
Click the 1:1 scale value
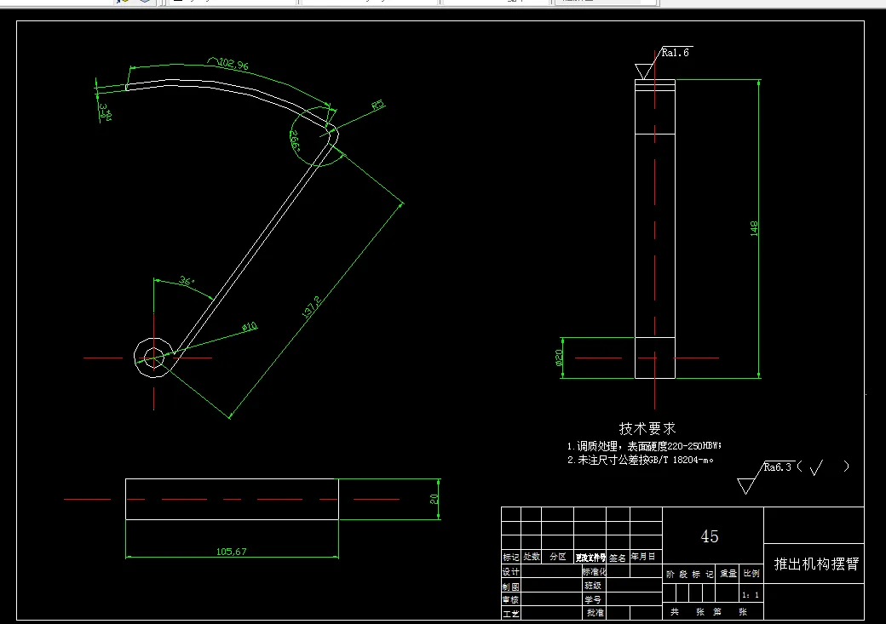(x=751, y=595)
